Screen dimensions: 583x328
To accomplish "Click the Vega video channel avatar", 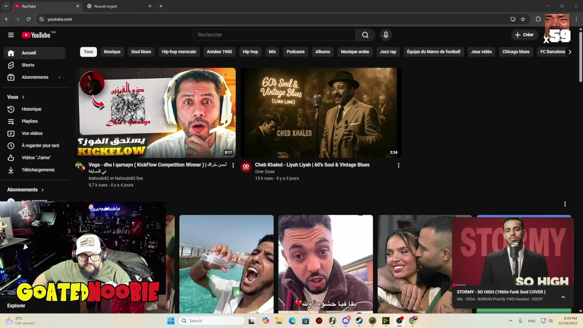I will (80, 167).
